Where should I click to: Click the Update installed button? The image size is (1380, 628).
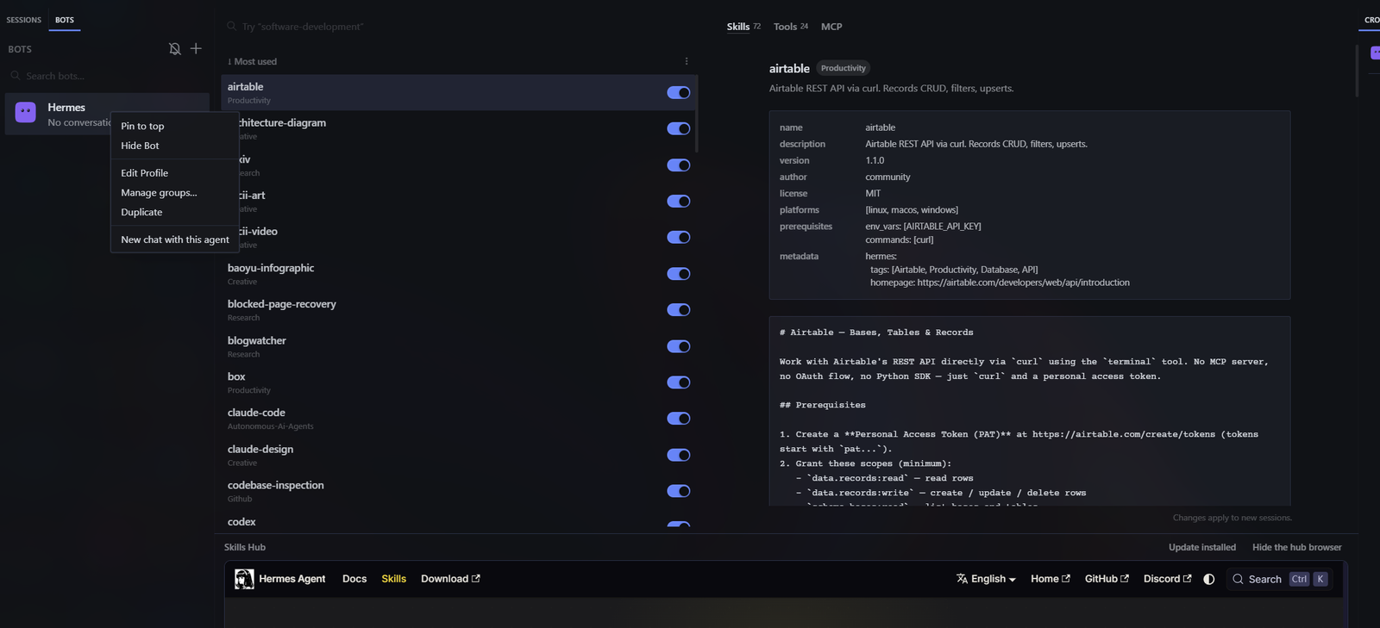[1202, 547]
